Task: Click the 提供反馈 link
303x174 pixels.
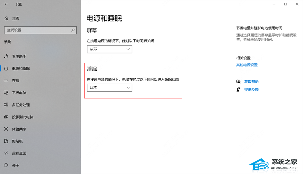Action: coord(251,89)
